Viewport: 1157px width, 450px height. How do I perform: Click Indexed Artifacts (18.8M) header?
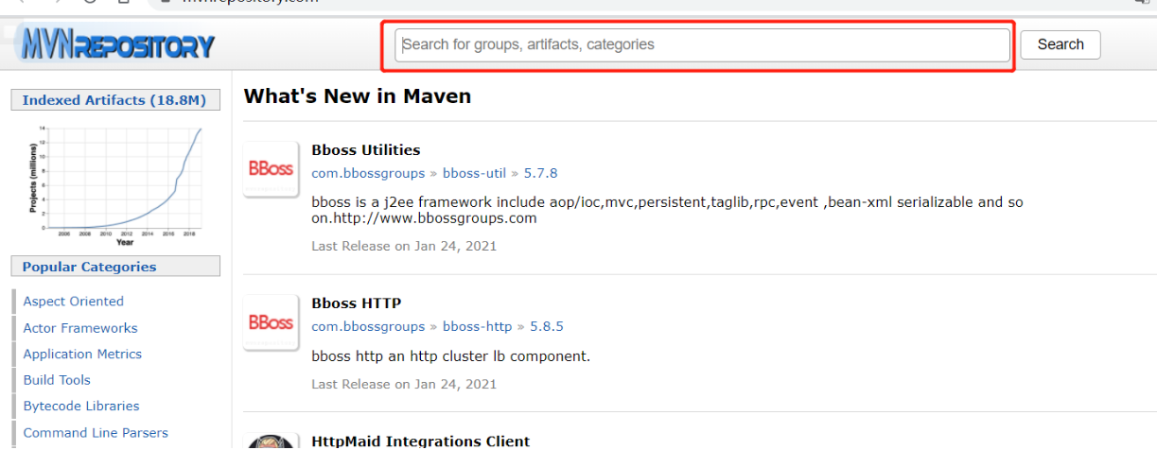tap(115, 100)
